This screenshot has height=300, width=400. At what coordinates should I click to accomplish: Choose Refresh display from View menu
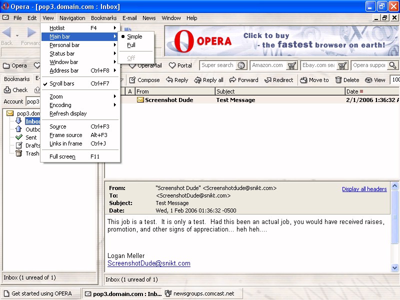(x=80, y=113)
